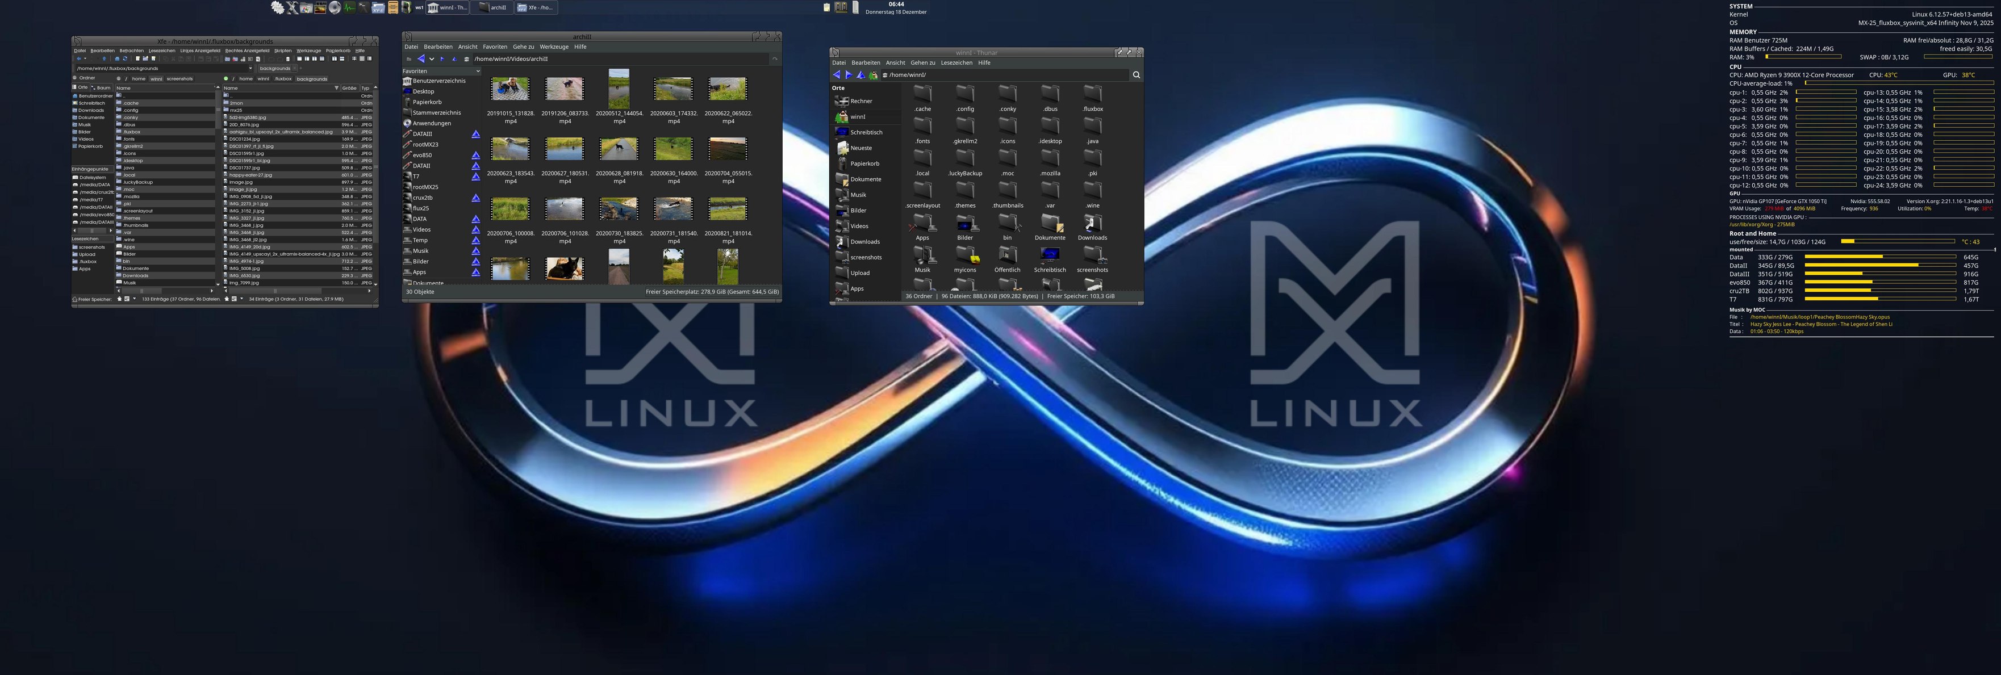Open Skripten menu in Xfe
Screen dimensions: 2001x675
click(283, 51)
